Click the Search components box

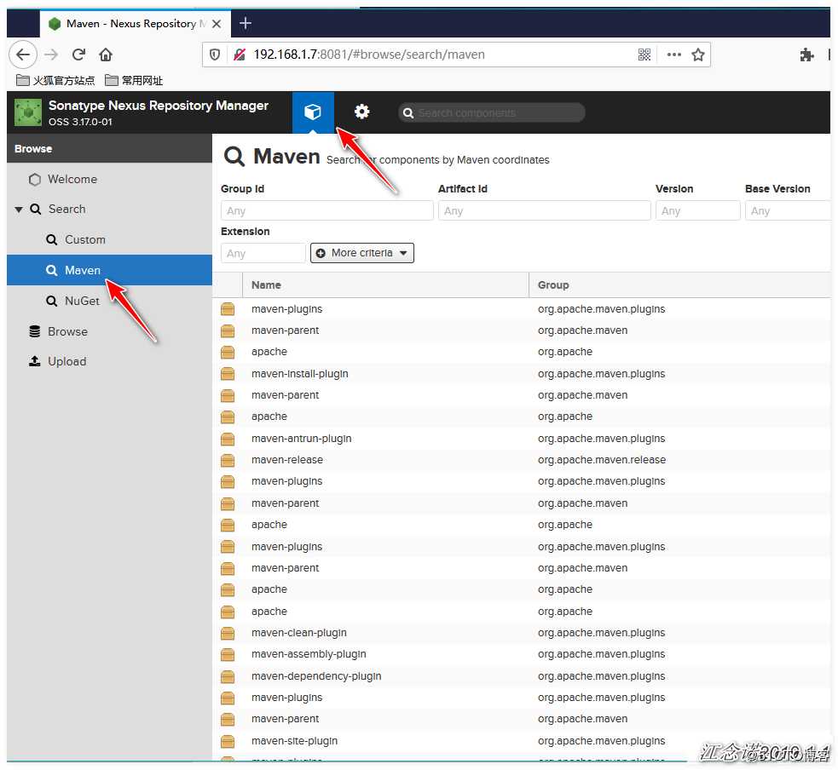[x=492, y=112]
